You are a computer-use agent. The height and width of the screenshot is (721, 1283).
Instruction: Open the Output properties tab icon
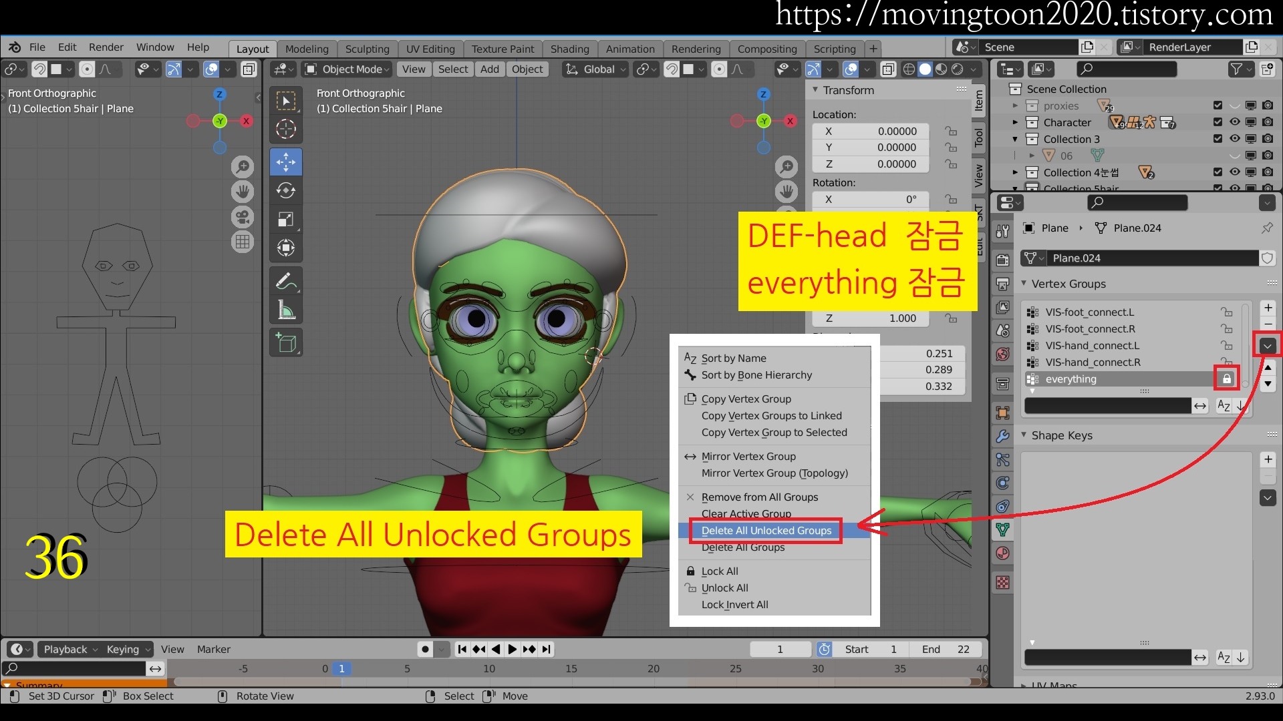pyautogui.click(x=1002, y=284)
